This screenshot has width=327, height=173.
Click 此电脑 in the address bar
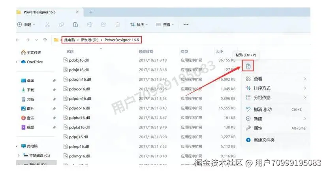tap(70, 40)
